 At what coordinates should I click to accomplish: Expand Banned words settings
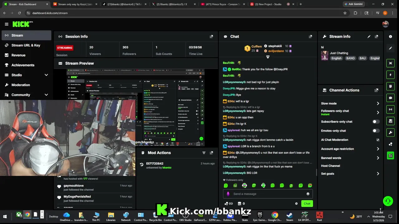pos(378,158)
